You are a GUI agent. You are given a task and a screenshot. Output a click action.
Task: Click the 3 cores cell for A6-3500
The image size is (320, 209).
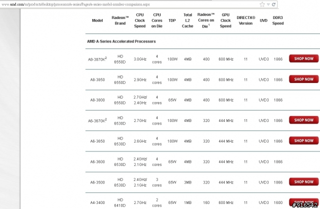156,182
